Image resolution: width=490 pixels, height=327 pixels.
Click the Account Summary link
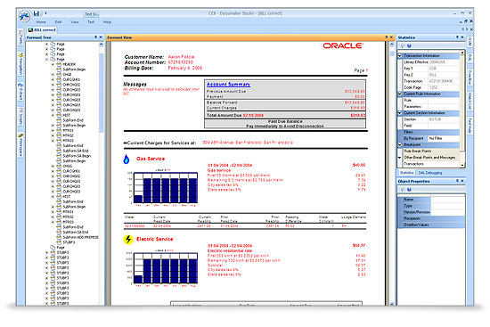coord(228,85)
